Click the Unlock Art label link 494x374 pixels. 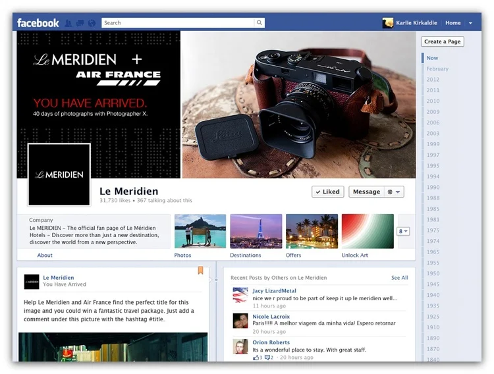pos(355,255)
